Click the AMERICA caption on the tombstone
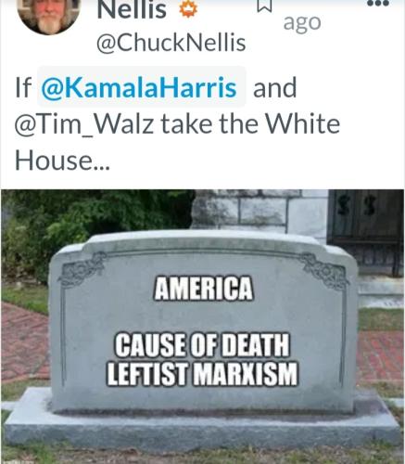The image size is (405, 464). click(x=204, y=289)
